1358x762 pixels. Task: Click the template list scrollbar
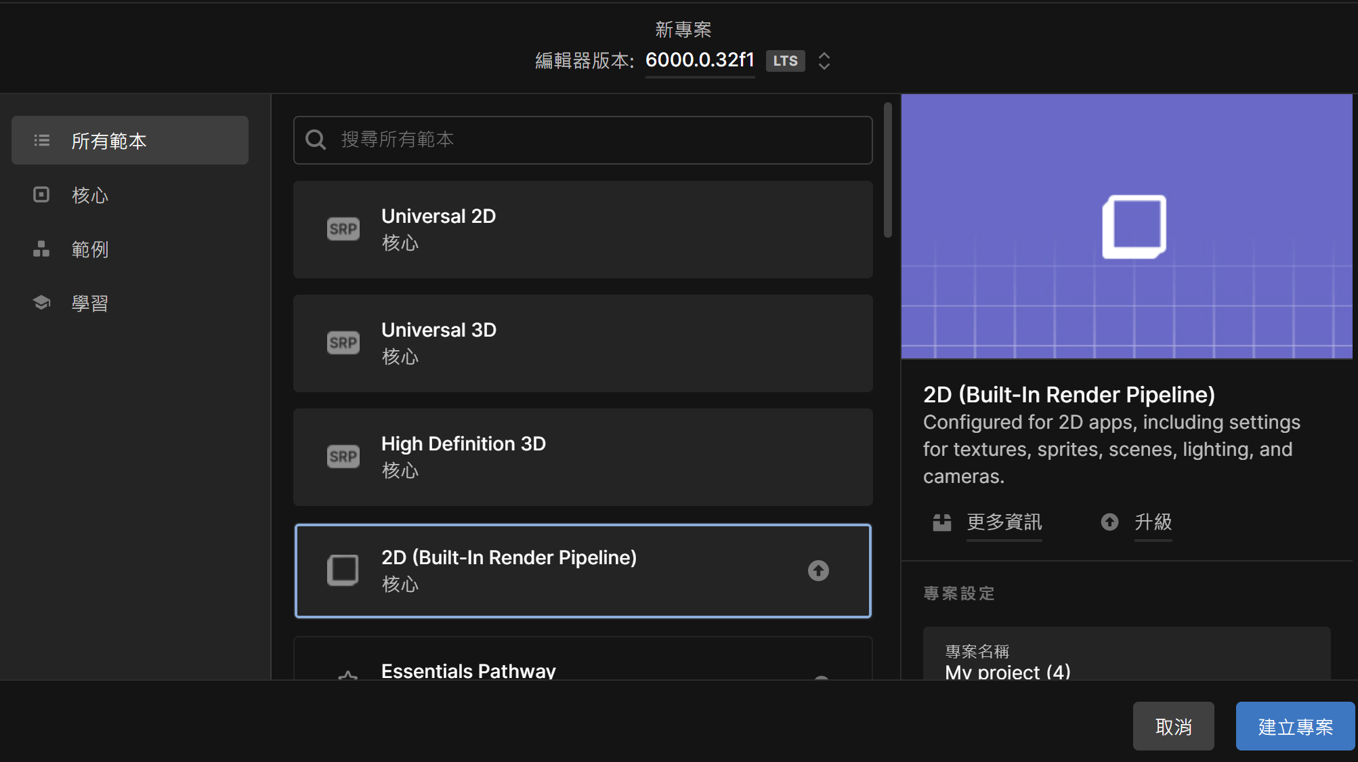pos(887,170)
